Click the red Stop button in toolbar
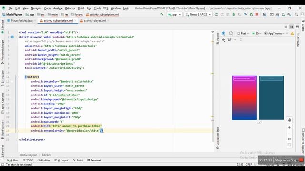This screenshot has height=171, width=305. tap(257, 15)
